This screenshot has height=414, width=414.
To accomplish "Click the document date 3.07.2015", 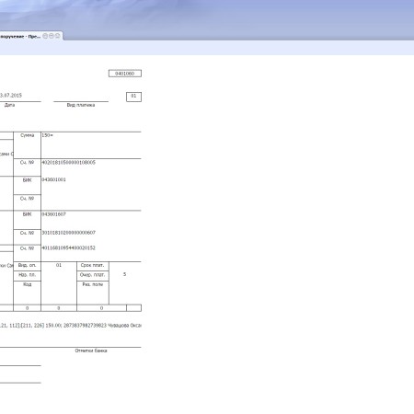I will [11, 96].
